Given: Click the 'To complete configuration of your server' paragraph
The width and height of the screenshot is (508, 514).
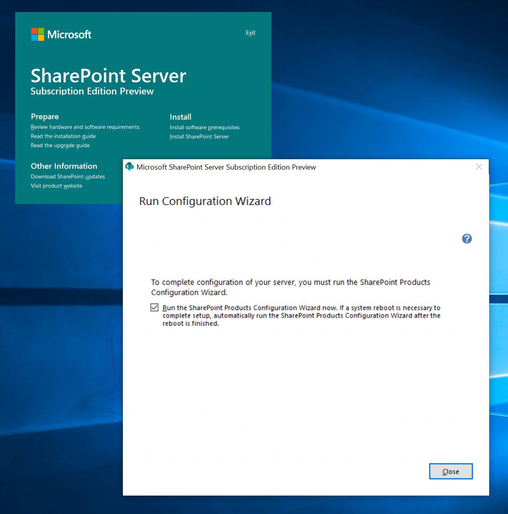Looking at the screenshot, I should pyautogui.click(x=291, y=287).
